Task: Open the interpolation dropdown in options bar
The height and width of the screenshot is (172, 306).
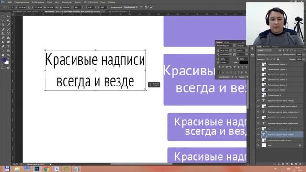Action: tap(131, 7)
